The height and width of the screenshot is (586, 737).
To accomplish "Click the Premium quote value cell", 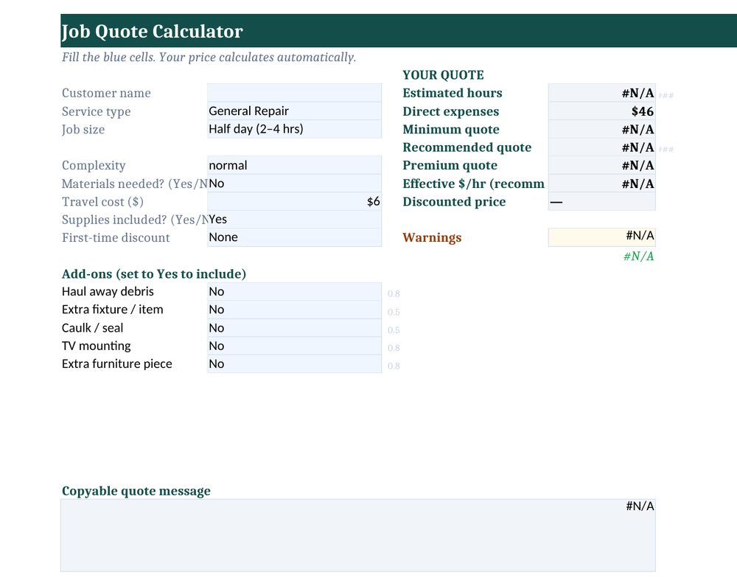I will (x=601, y=165).
